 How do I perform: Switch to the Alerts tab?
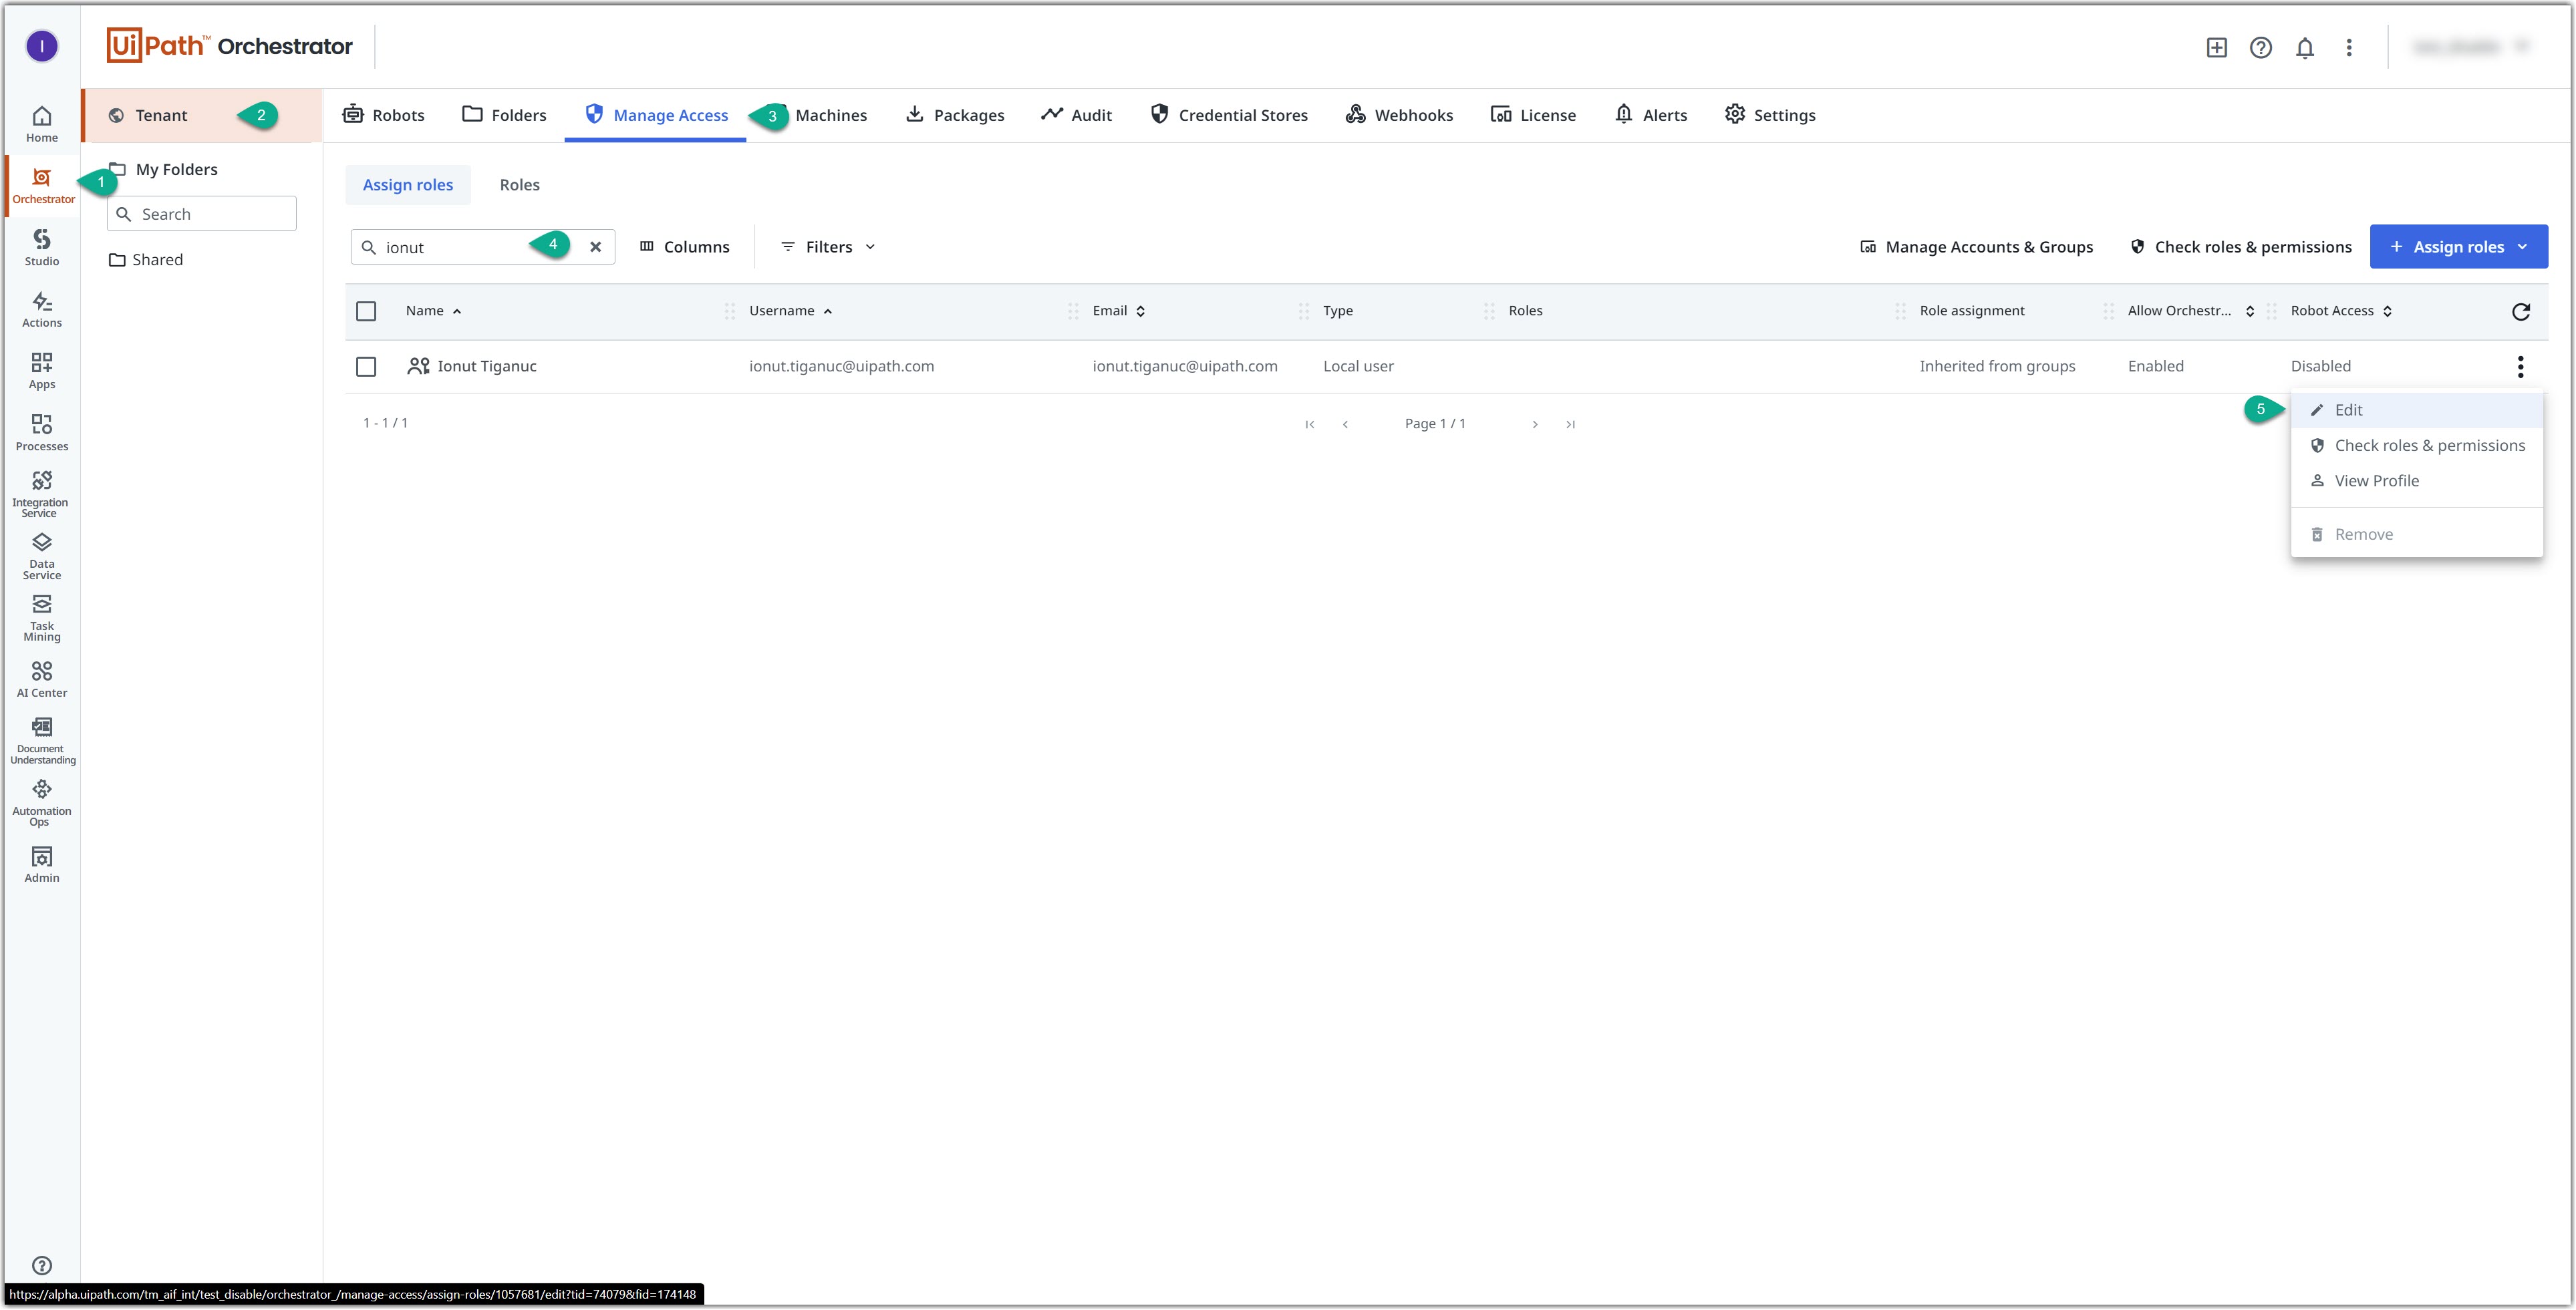point(1651,115)
